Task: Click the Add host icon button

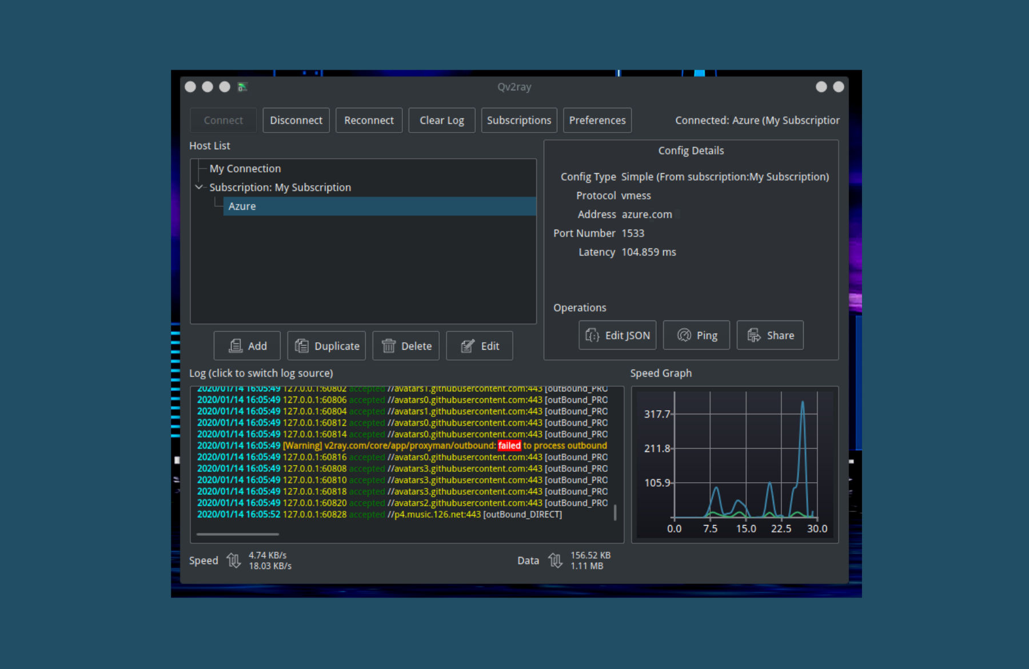Action: 247,346
